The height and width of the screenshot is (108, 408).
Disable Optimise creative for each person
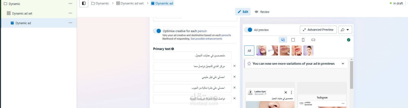157,31
